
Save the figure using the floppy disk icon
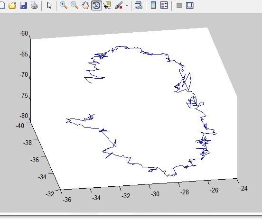pyautogui.click(x=23, y=5)
